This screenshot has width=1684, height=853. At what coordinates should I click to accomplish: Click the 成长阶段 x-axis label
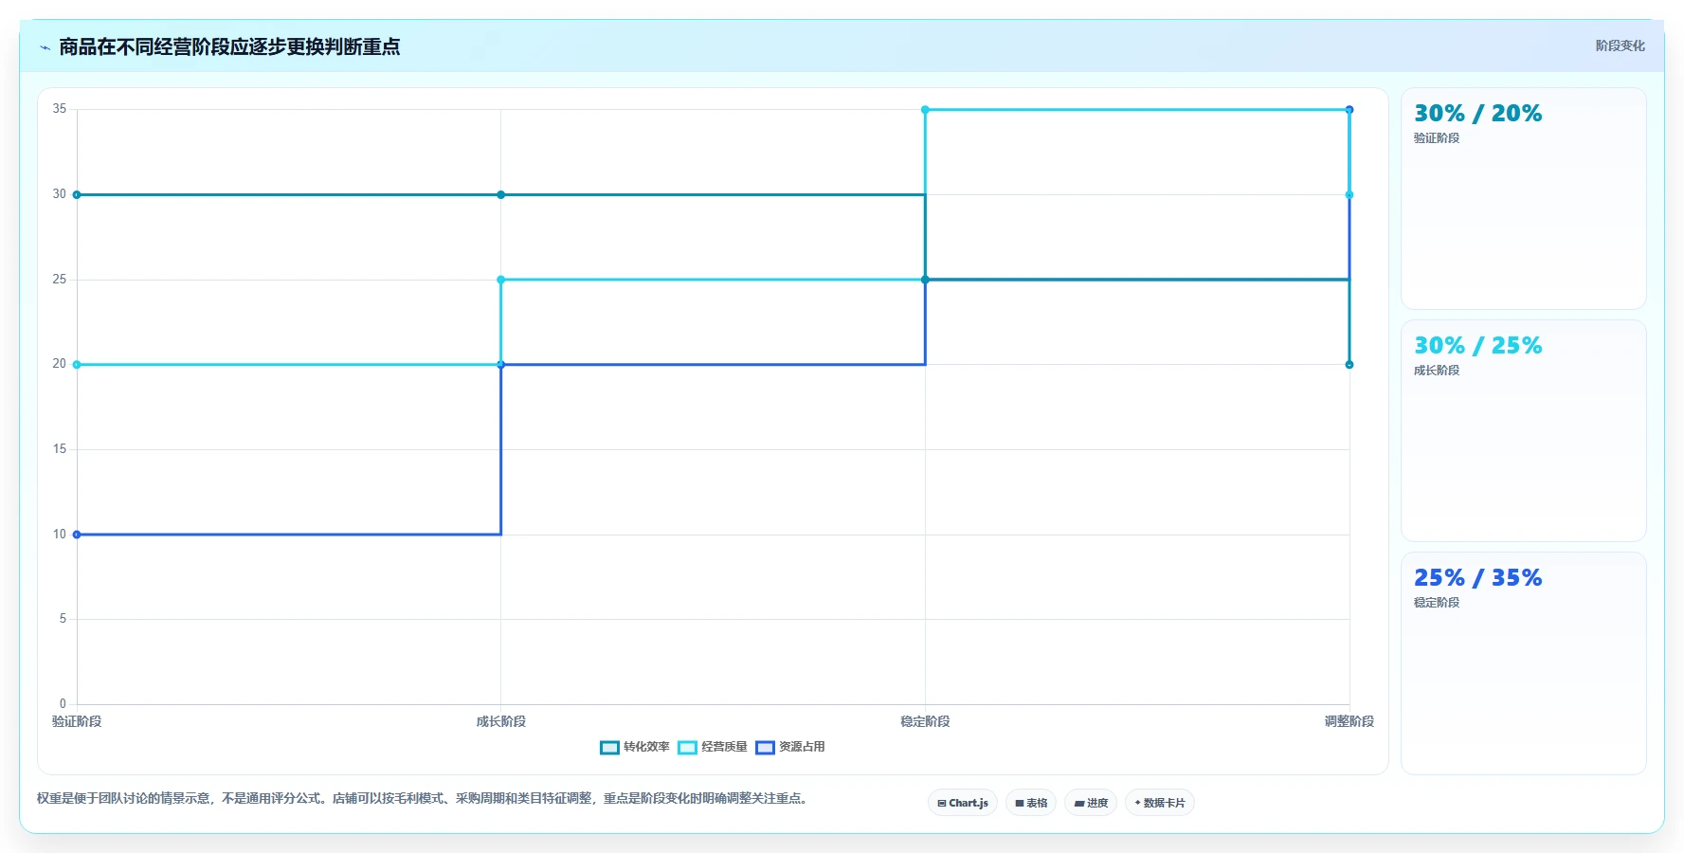pyautogui.click(x=501, y=721)
